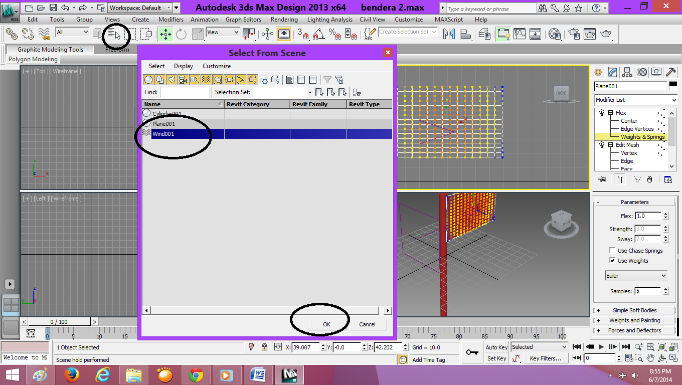
Task: Toggle the Angle Snap icon
Action: point(318,34)
